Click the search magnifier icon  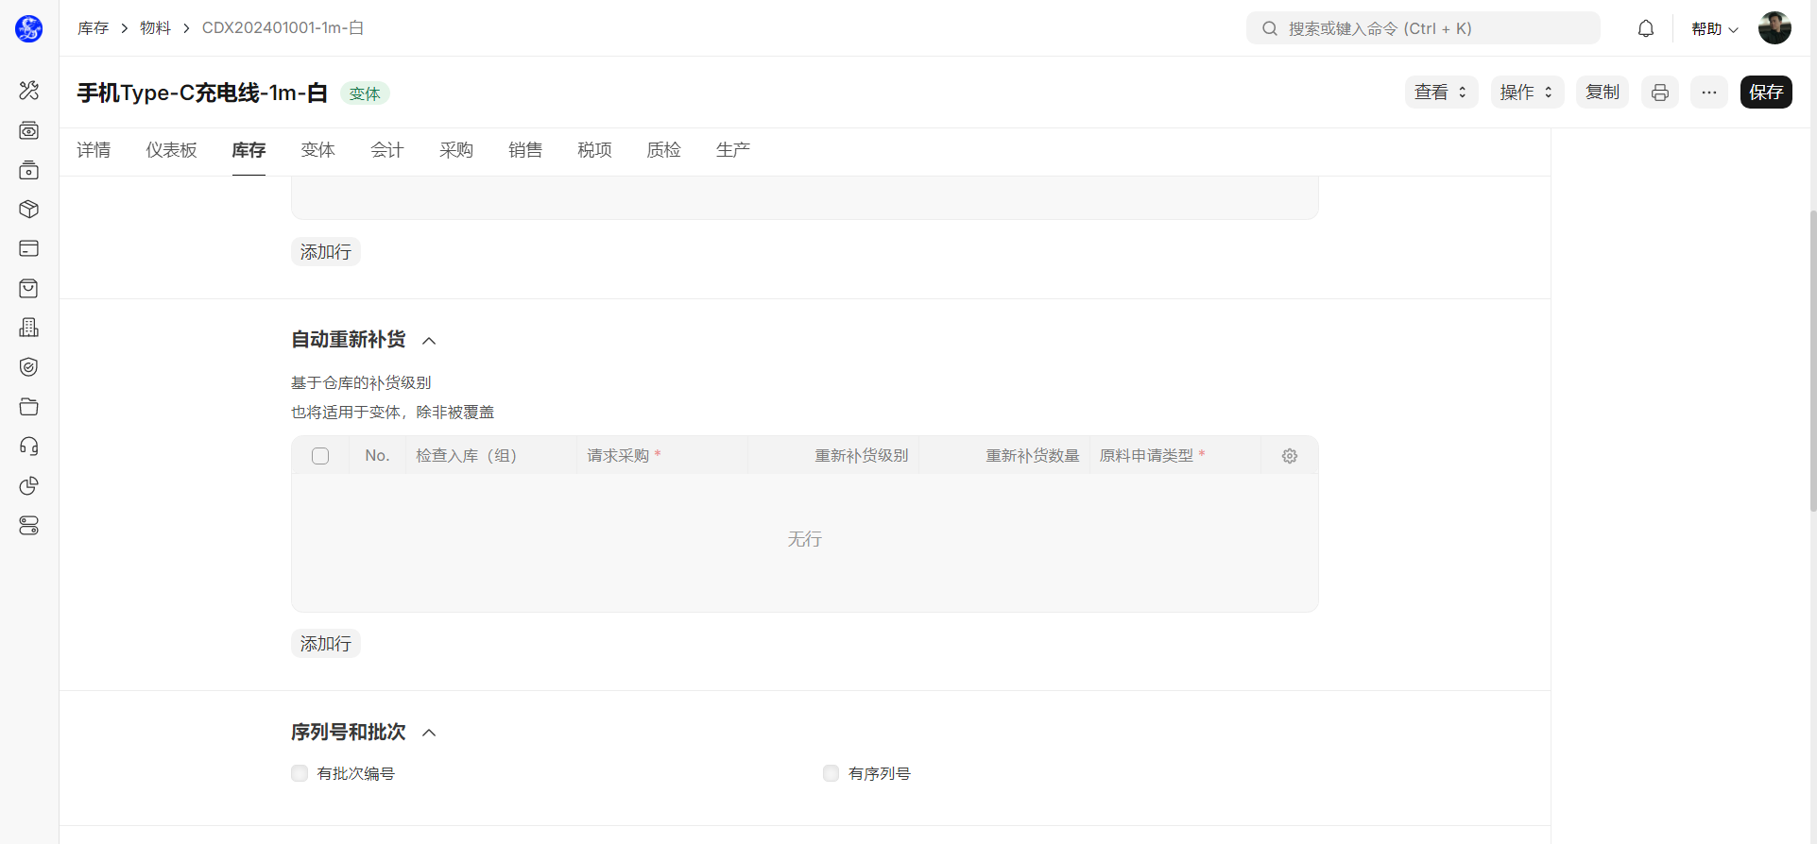click(1270, 28)
